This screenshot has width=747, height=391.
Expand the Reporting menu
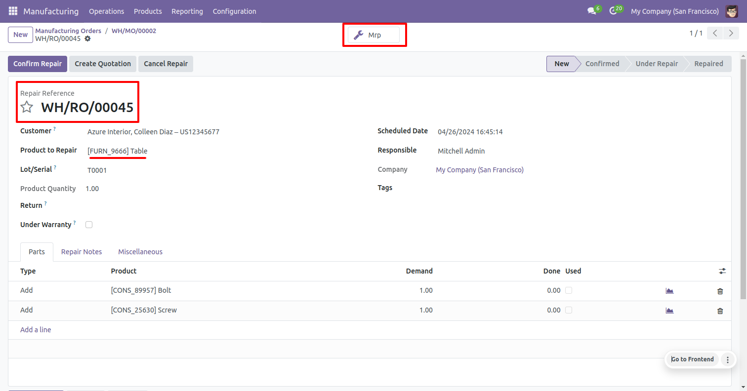(x=187, y=11)
